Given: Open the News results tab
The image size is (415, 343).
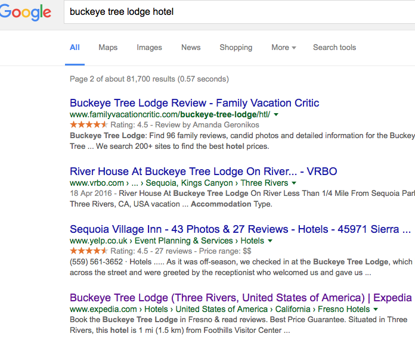Looking at the screenshot, I should pyautogui.click(x=191, y=48).
